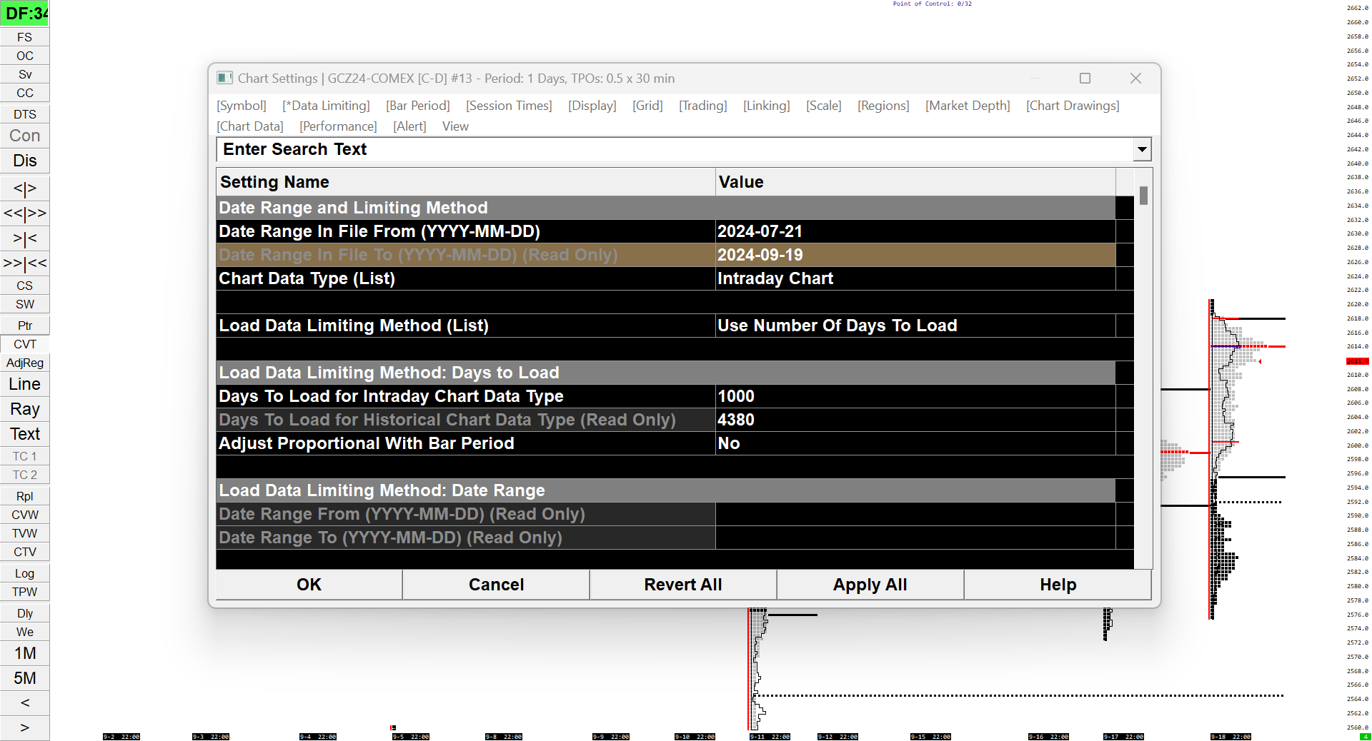Select the Ray drawing tool

pos(24,409)
